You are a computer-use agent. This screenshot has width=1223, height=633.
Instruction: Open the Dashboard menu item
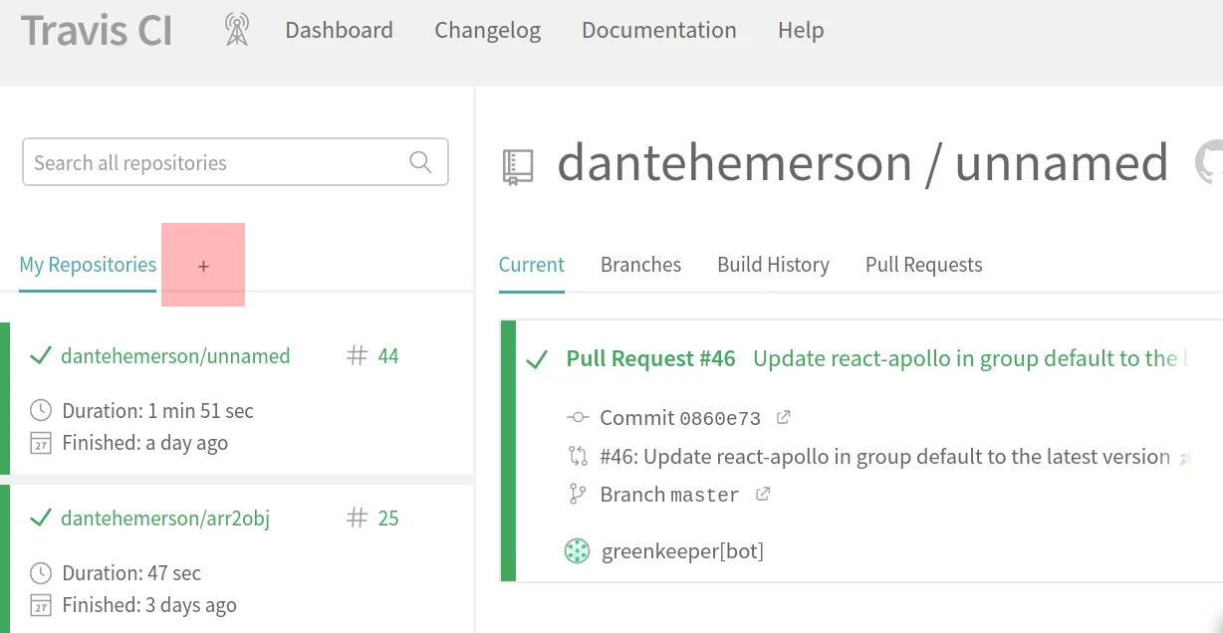(339, 30)
